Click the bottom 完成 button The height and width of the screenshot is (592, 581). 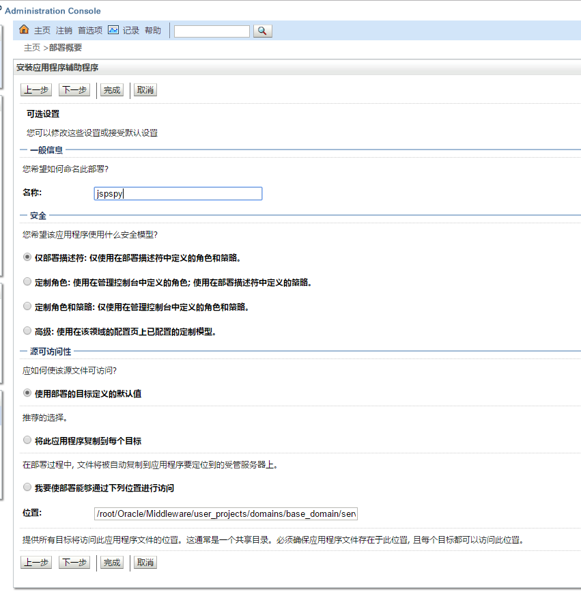tap(112, 563)
